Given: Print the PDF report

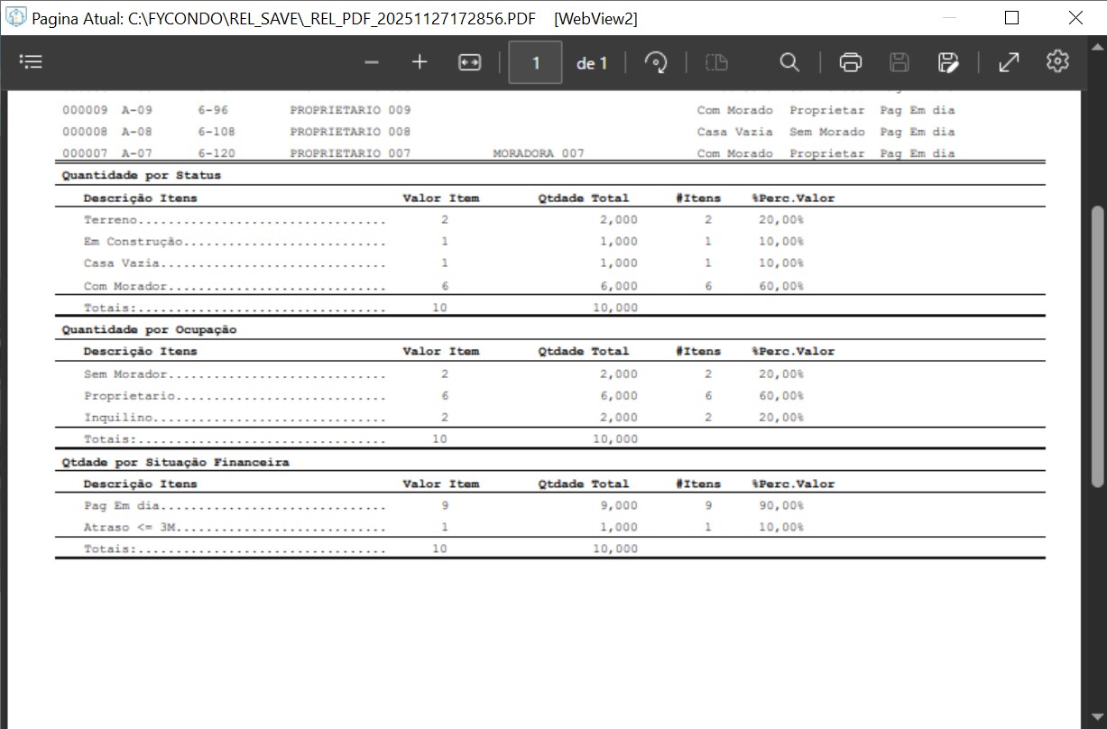Looking at the screenshot, I should 850,62.
